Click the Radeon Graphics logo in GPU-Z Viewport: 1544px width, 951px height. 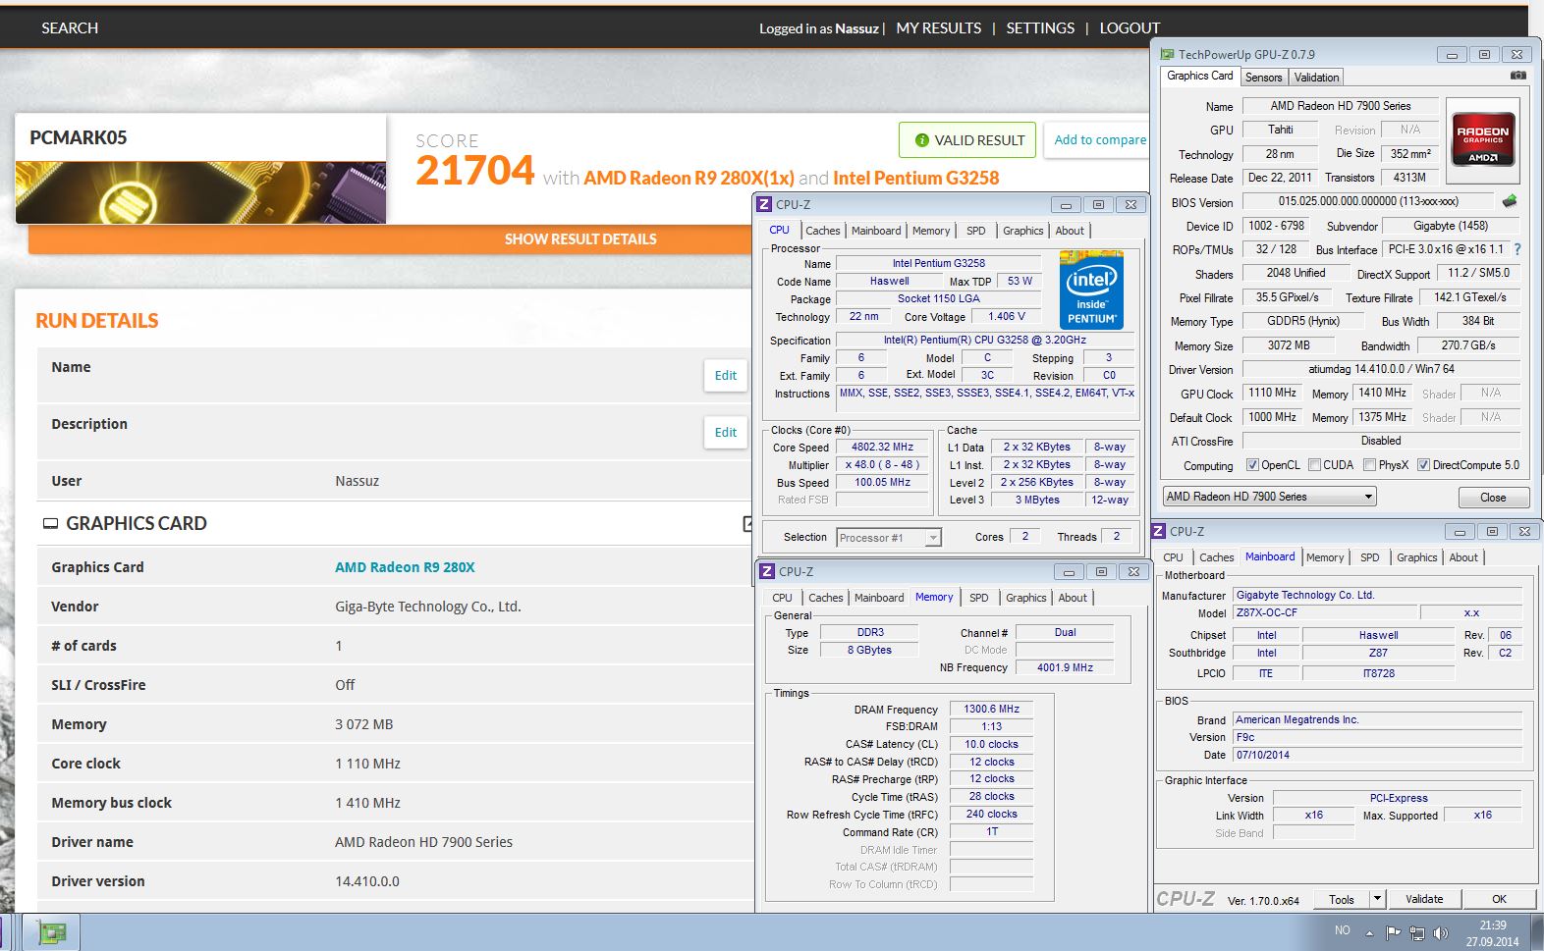[x=1482, y=141]
